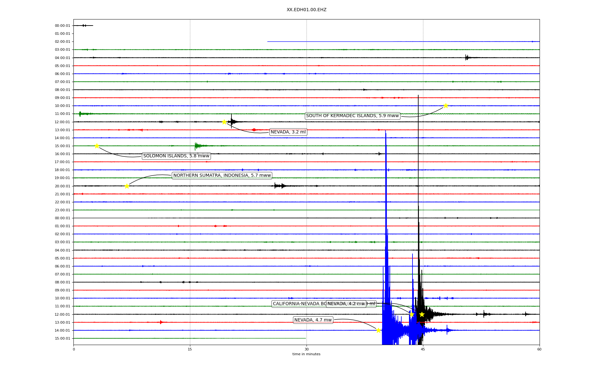Click the NEVADA, 4.7 mw annotation box
The image size is (613, 383).
[x=313, y=320]
